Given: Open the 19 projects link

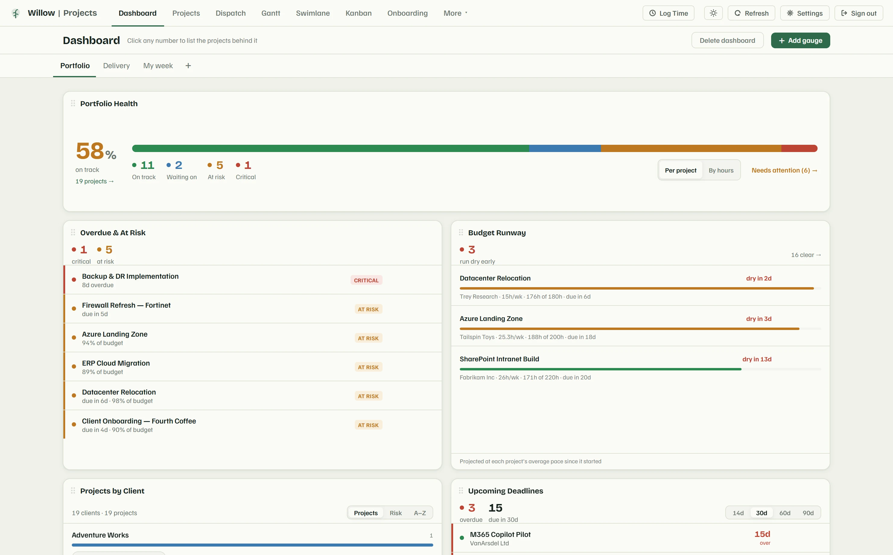Looking at the screenshot, I should tap(94, 181).
